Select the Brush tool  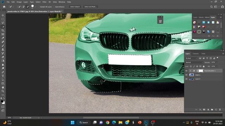[3, 45]
